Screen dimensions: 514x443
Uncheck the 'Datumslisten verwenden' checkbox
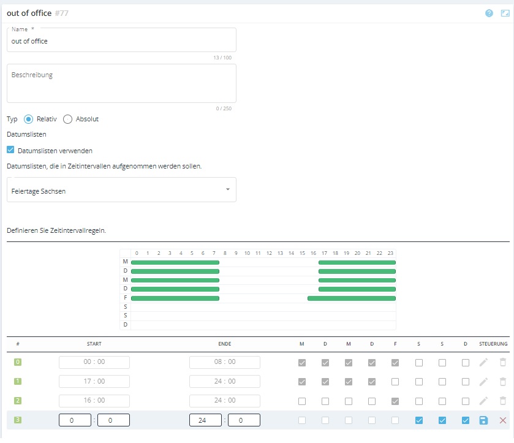tap(10, 150)
